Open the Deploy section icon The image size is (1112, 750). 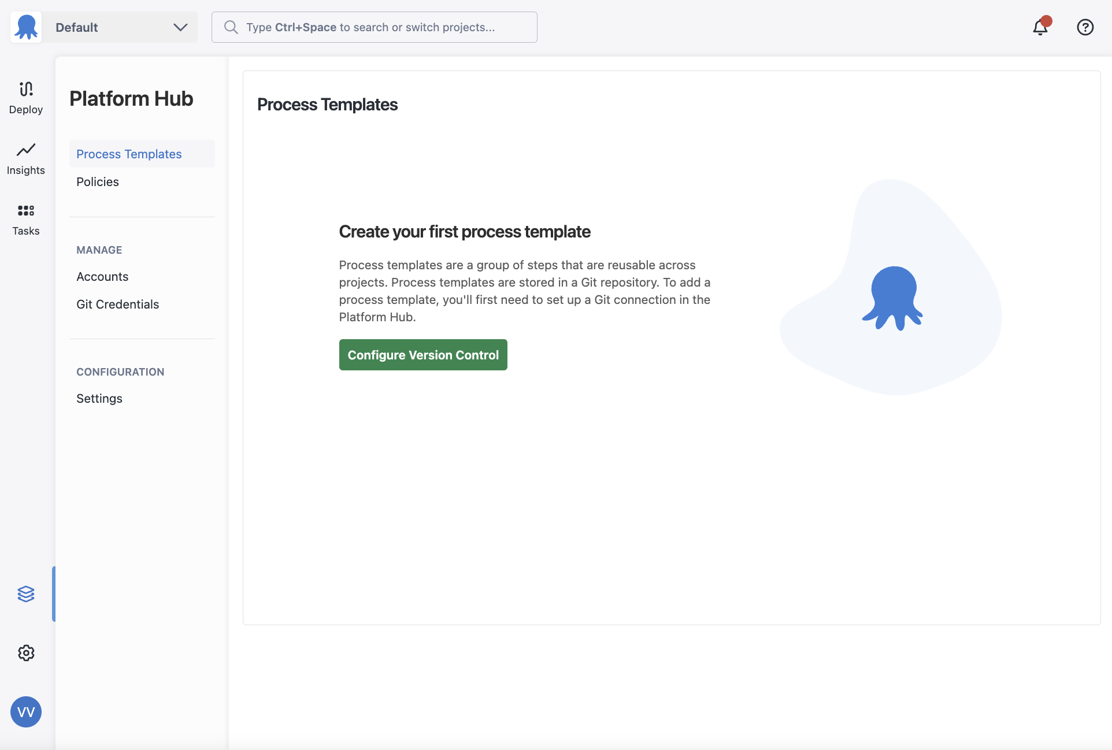(x=26, y=90)
